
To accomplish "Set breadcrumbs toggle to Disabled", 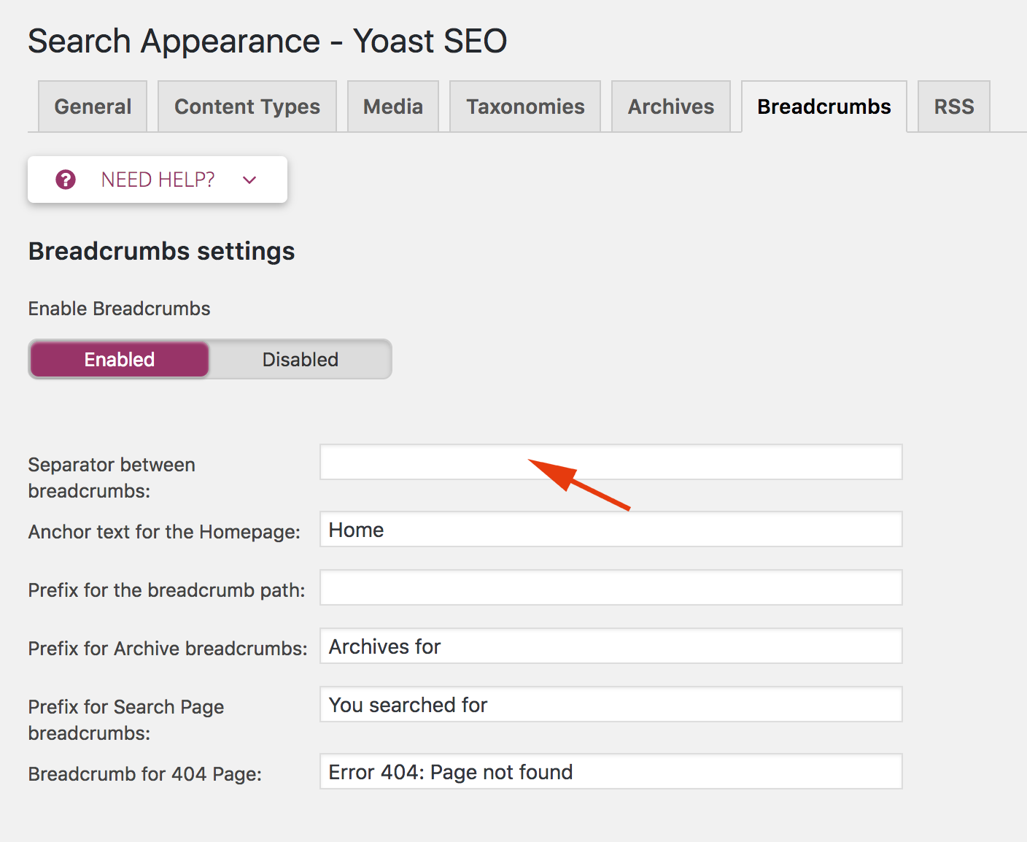I will point(301,359).
